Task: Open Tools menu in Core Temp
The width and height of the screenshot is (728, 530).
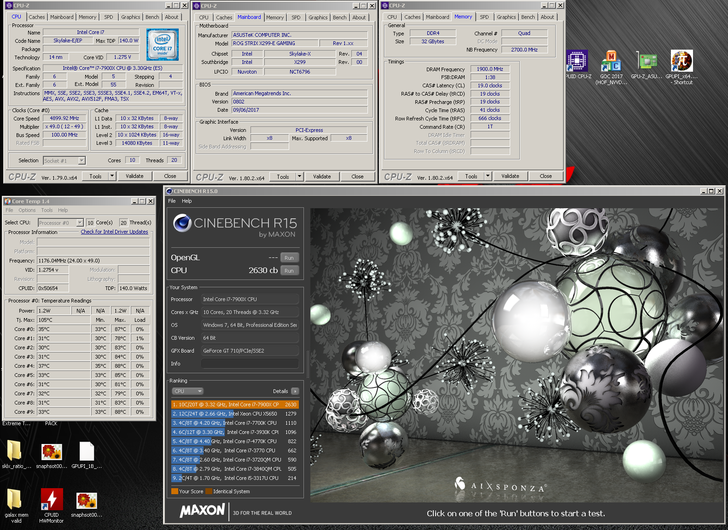Action: click(47, 210)
